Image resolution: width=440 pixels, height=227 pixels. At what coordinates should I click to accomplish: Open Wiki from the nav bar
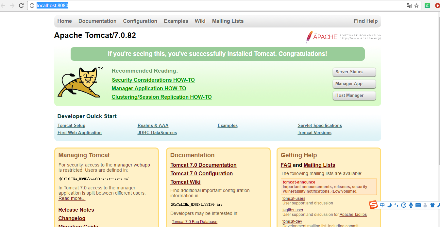200,21
